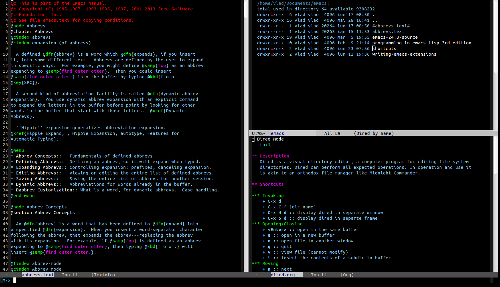This screenshot has width=500, height=287.
Task: Open the shortcuts directory in dired
Action: click(x=384, y=49)
